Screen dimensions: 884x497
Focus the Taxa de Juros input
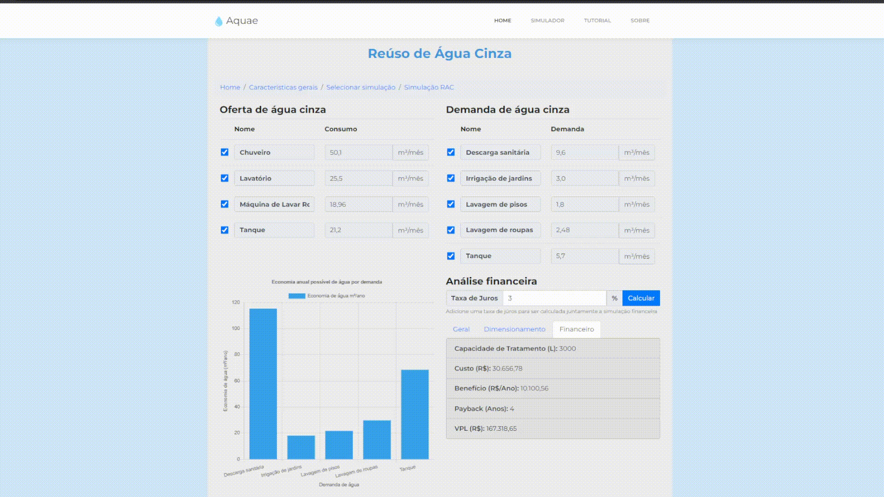point(554,298)
